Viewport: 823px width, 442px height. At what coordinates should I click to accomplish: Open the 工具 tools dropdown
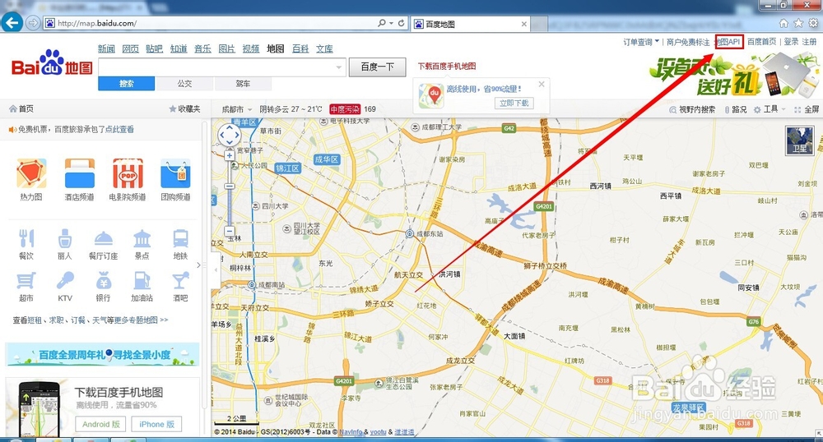[770, 109]
